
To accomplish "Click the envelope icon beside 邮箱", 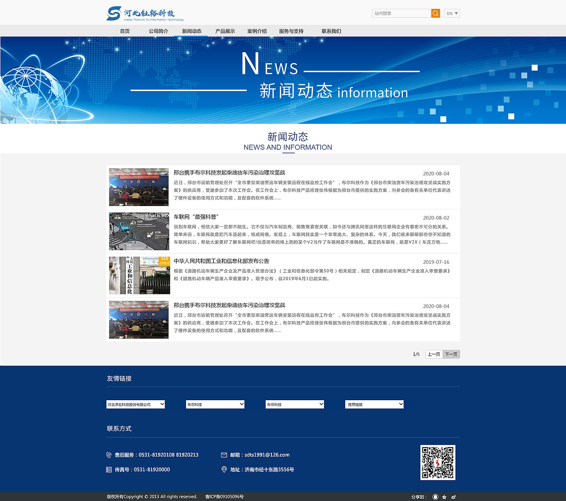I will (x=224, y=455).
